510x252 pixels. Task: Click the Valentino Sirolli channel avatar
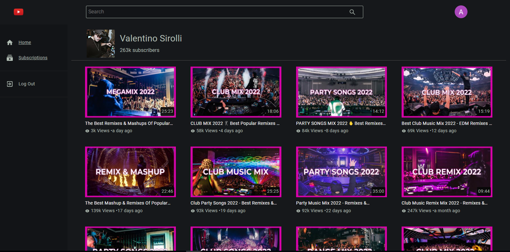tap(101, 44)
